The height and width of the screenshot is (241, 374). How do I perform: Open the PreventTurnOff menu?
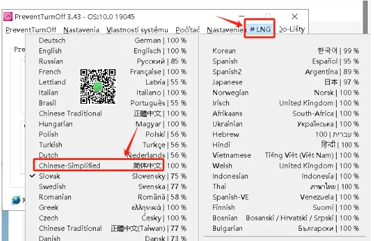[x=31, y=30]
